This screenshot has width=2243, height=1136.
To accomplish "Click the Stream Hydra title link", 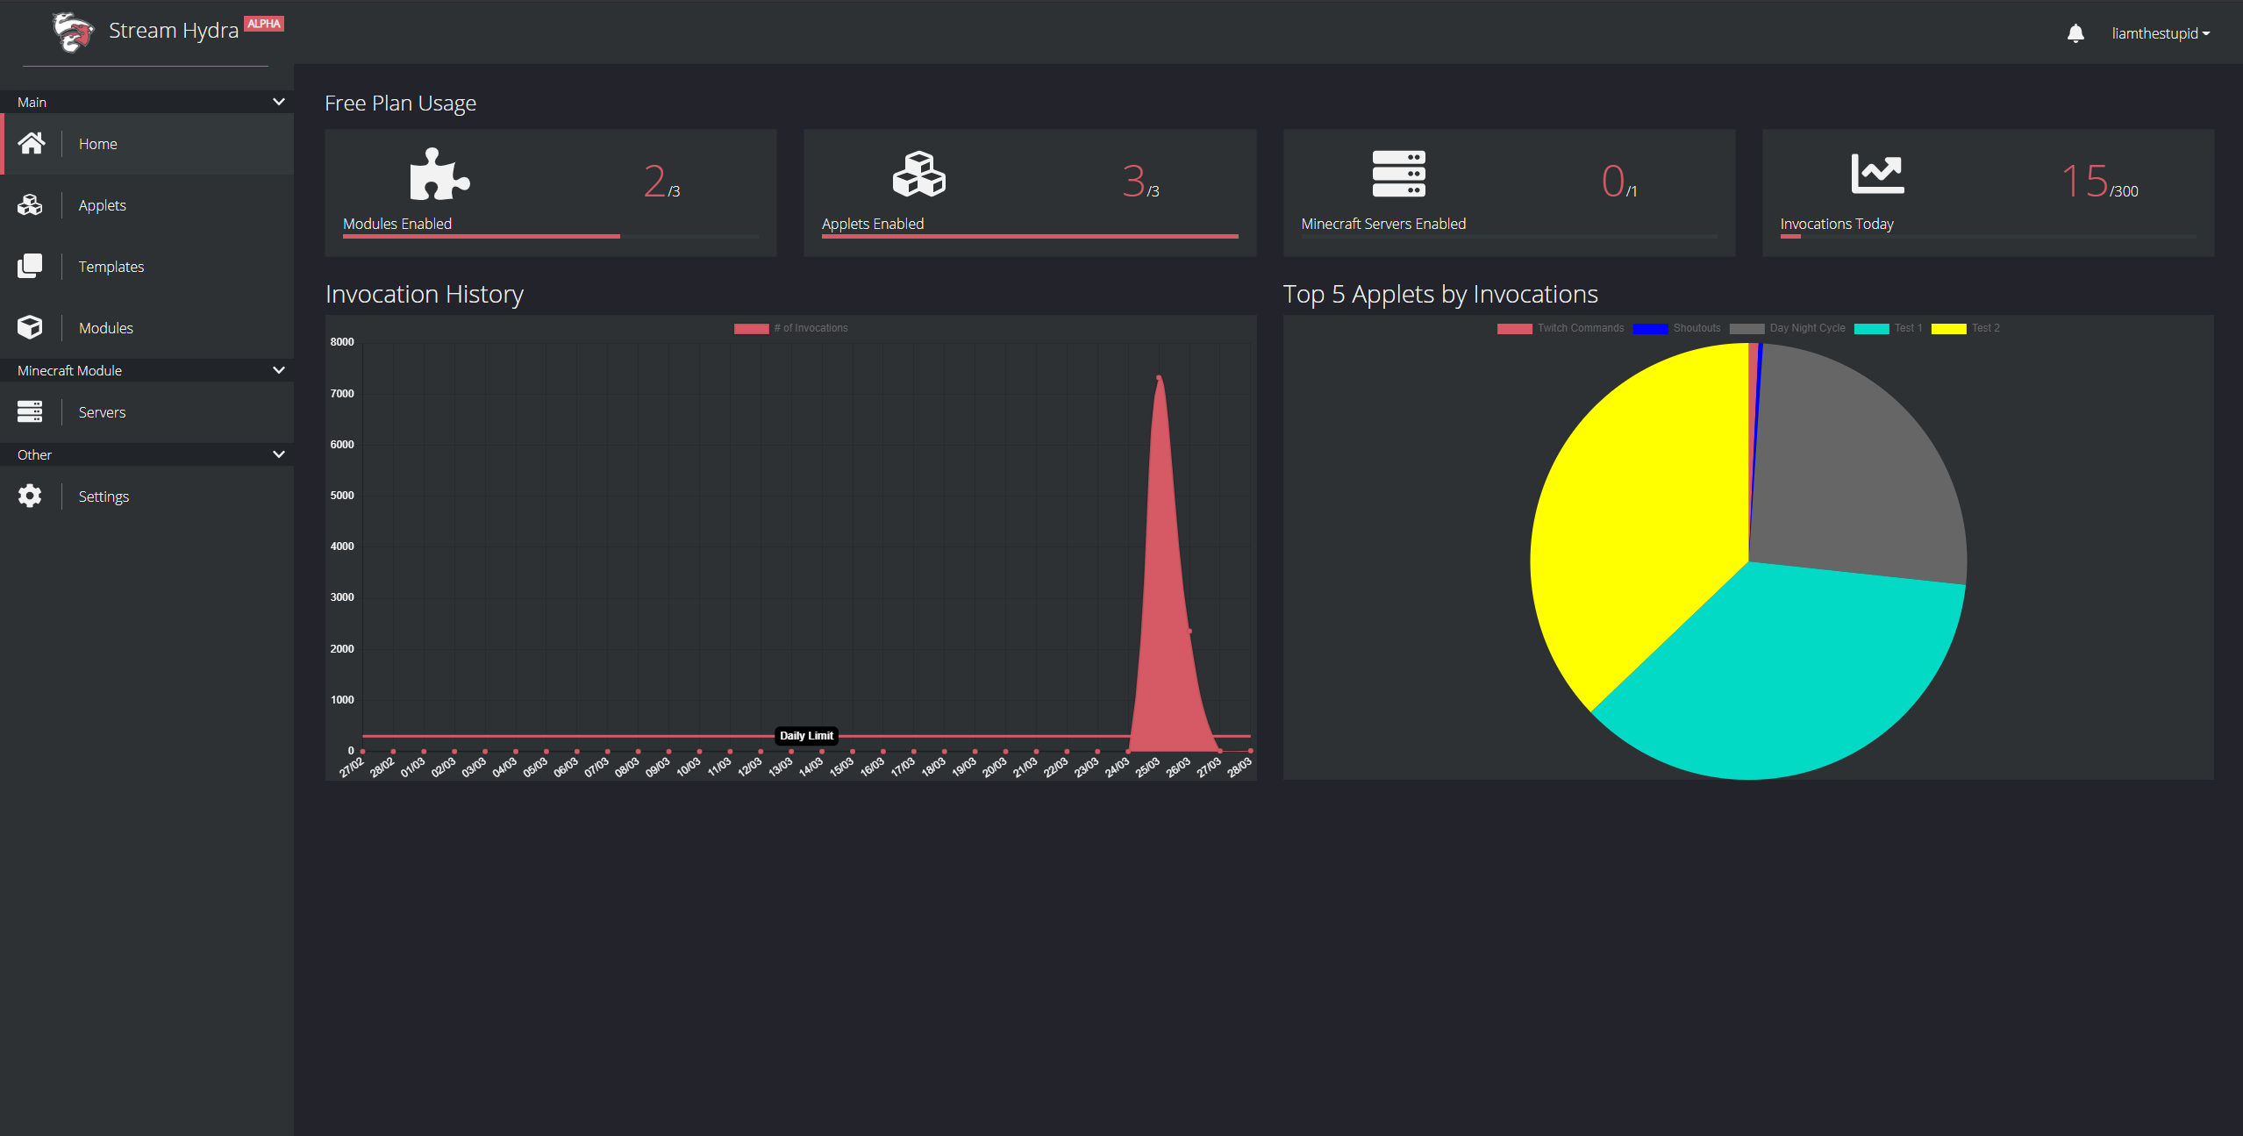I will 174,31.
